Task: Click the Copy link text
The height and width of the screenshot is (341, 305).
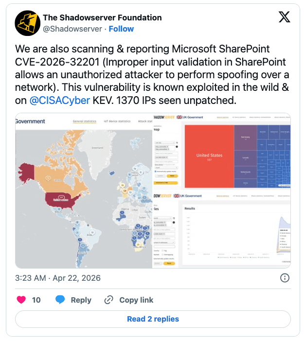Action: tap(136, 300)
